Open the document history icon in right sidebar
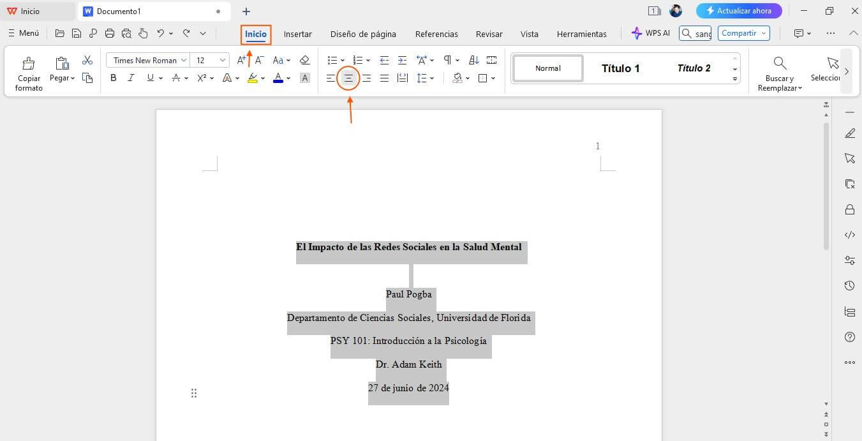The height and width of the screenshot is (441, 862). [x=849, y=285]
